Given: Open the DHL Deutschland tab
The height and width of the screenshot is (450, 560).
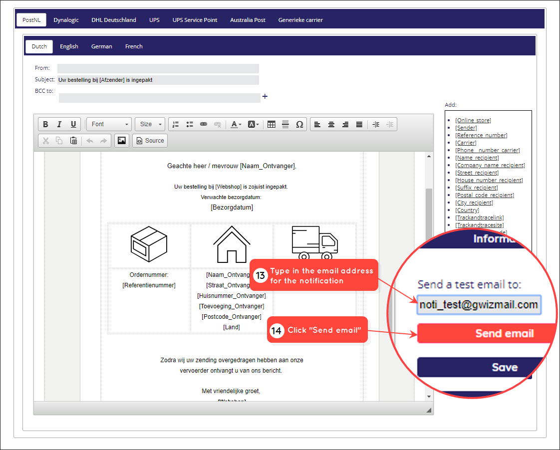Looking at the screenshot, I should click(x=114, y=20).
